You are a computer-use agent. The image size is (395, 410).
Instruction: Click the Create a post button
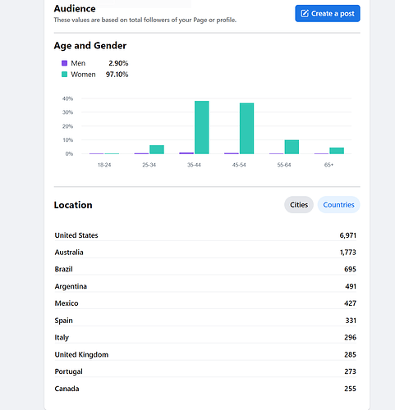click(328, 13)
